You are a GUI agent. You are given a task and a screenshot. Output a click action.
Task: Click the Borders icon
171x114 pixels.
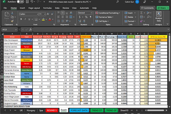click(x=36, y=19)
